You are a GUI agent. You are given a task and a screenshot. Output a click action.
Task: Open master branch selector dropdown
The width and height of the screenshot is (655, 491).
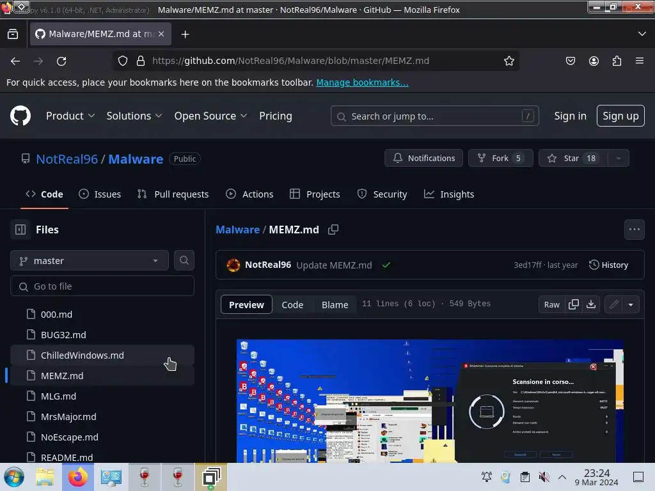coord(90,261)
